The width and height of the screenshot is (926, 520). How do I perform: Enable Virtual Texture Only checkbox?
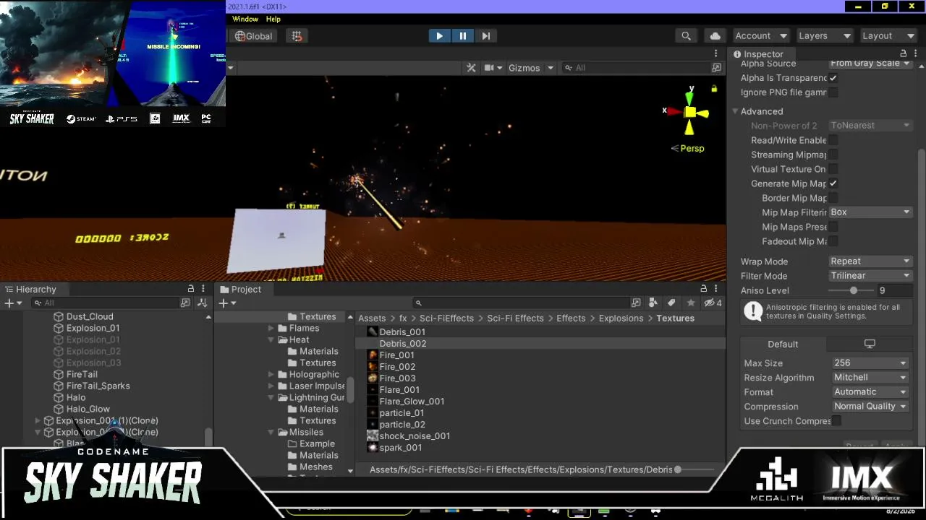click(833, 169)
